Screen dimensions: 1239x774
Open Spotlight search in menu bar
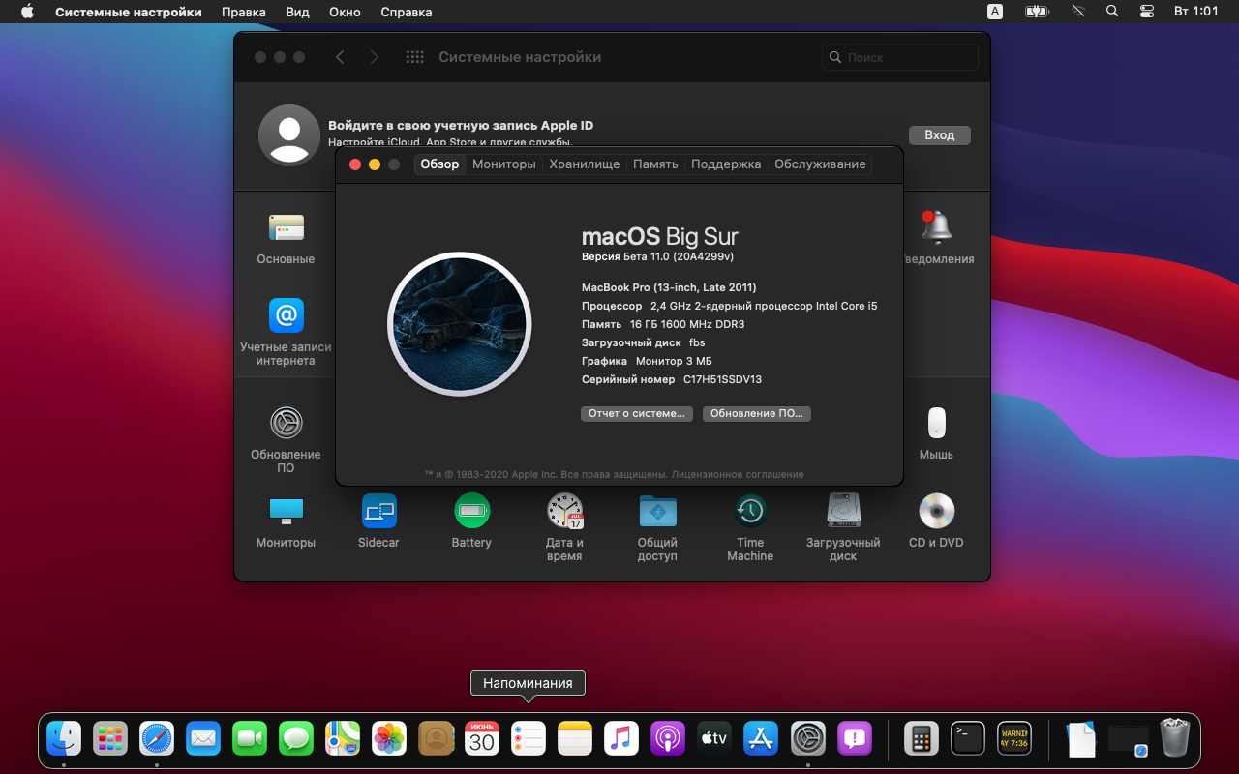pos(1112,12)
